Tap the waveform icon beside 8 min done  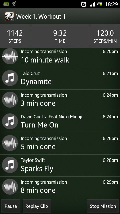click(x=10, y=187)
